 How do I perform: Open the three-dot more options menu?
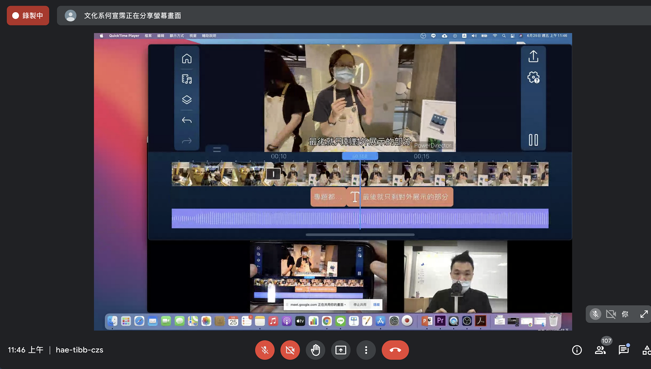point(366,350)
